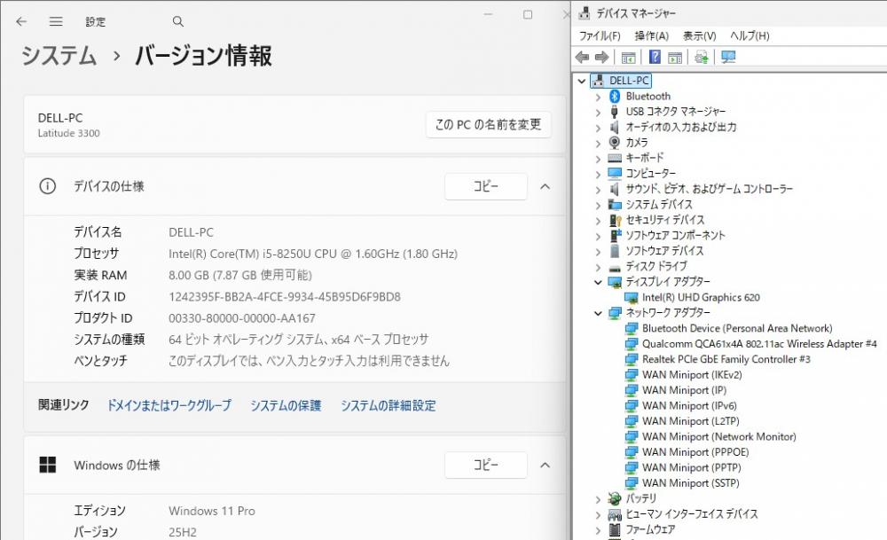Click the セキュリティ デバイス icon
The height and width of the screenshot is (540, 887).
pyautogui.click(x=615, y=220)
